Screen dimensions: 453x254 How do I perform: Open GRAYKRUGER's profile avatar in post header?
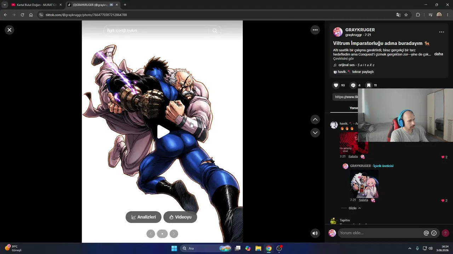point(338,32)
